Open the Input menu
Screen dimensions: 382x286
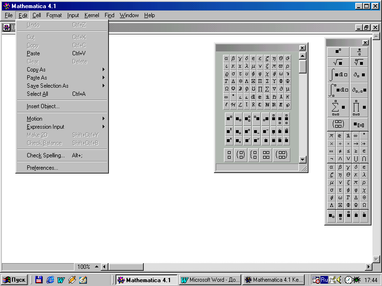click(73, 15)
